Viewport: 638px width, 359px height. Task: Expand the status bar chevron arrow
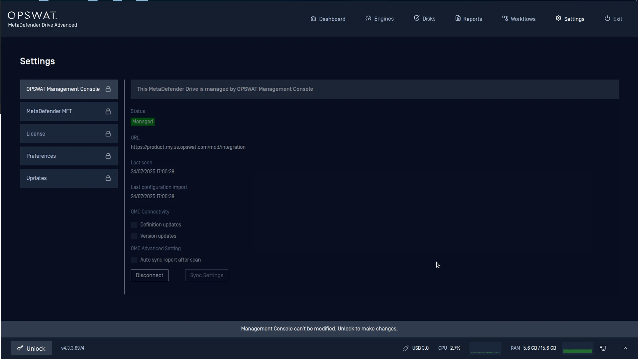pyautogui.click(x=625, y=348)
